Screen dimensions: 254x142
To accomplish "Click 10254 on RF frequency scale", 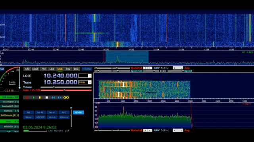I will (x=156, y=50).
